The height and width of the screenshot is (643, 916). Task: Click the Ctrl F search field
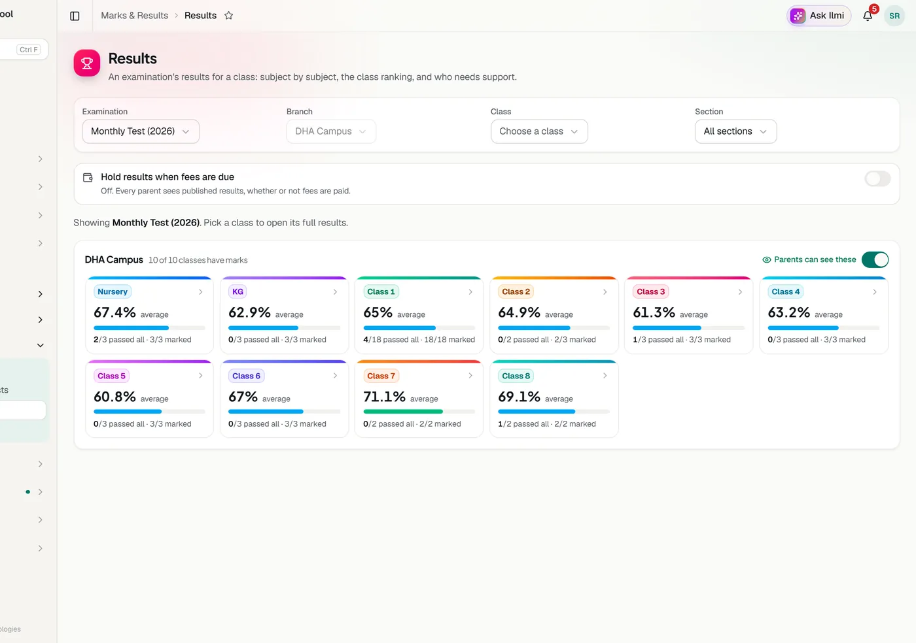click(24, 50)
